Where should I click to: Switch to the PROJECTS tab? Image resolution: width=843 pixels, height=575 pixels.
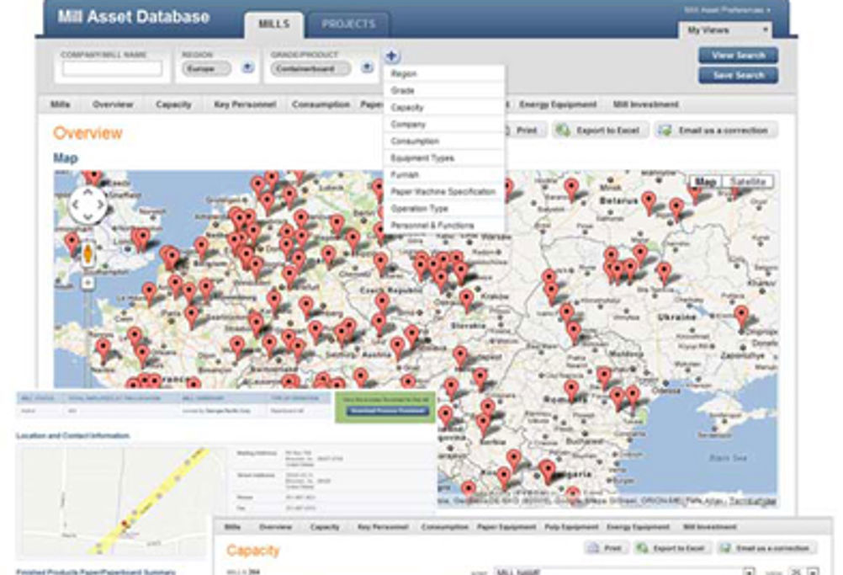pyautogui.click(x=348, y=24)
